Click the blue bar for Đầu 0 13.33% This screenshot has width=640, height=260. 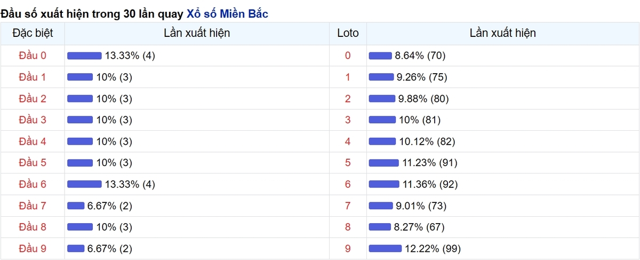84,56
